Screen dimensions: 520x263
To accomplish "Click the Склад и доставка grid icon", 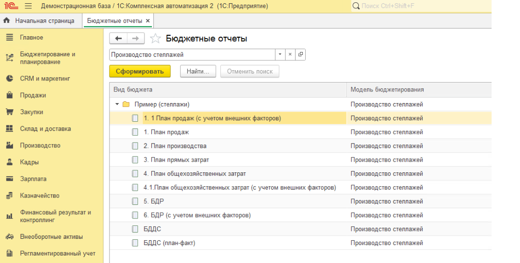I will 10,129.
